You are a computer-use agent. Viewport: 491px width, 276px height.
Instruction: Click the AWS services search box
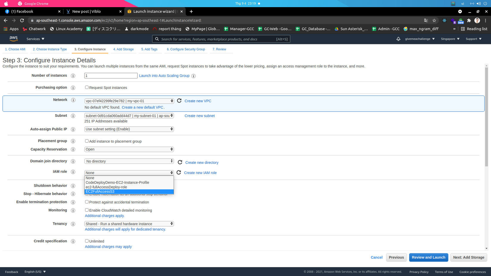[x=221, y=39]
